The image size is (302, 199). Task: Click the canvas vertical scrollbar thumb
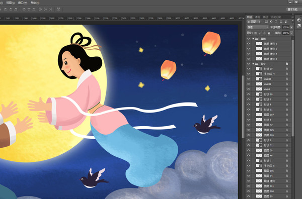pos(243,107)
